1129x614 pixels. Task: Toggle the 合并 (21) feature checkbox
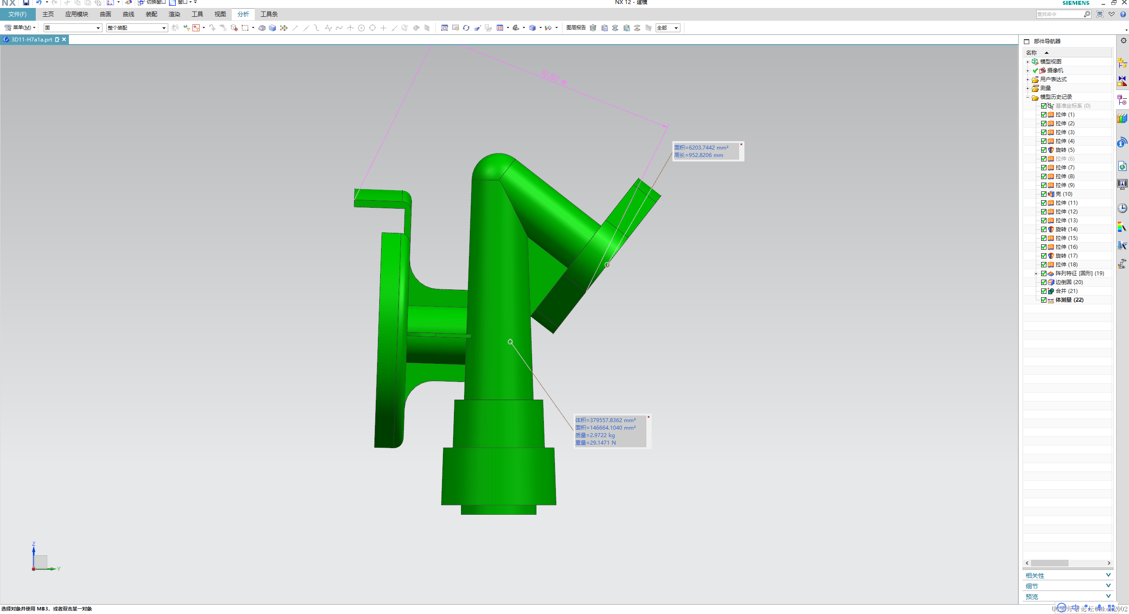tap(1044, 291)
